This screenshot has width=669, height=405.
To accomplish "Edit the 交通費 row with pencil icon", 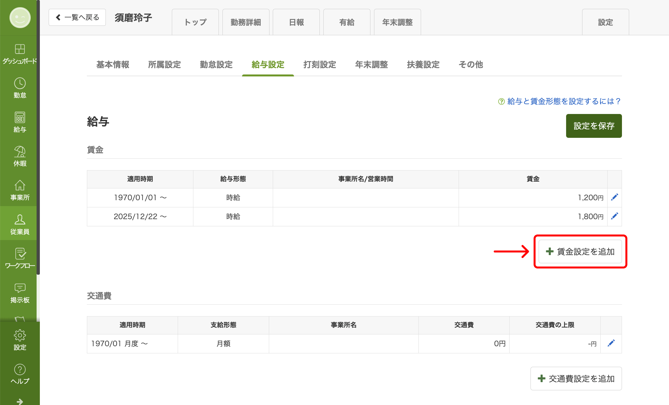I will [611, 343].
